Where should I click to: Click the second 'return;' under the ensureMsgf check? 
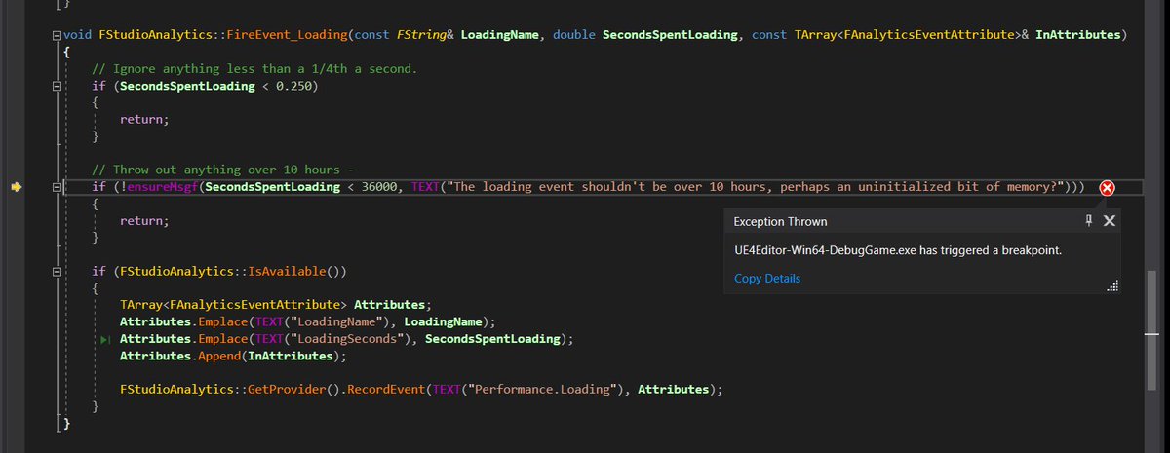click(x=144, y=221)
